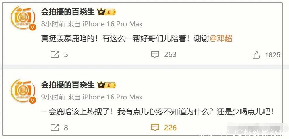Open the post text starting with 真挺羡慕鹿晗的
This screenshot has height=139, width=289.
(x=137, y=39)
